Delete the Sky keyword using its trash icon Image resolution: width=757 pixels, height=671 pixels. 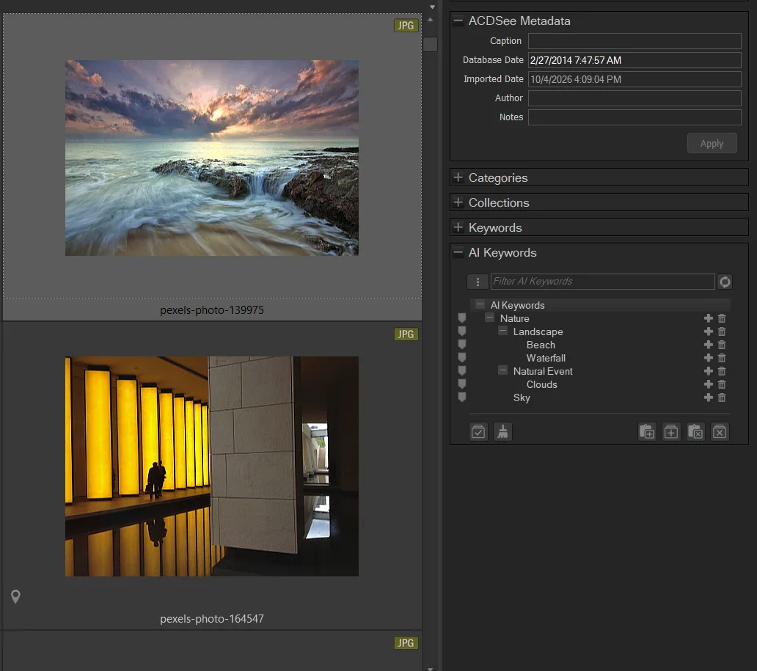tap(722, 397)
